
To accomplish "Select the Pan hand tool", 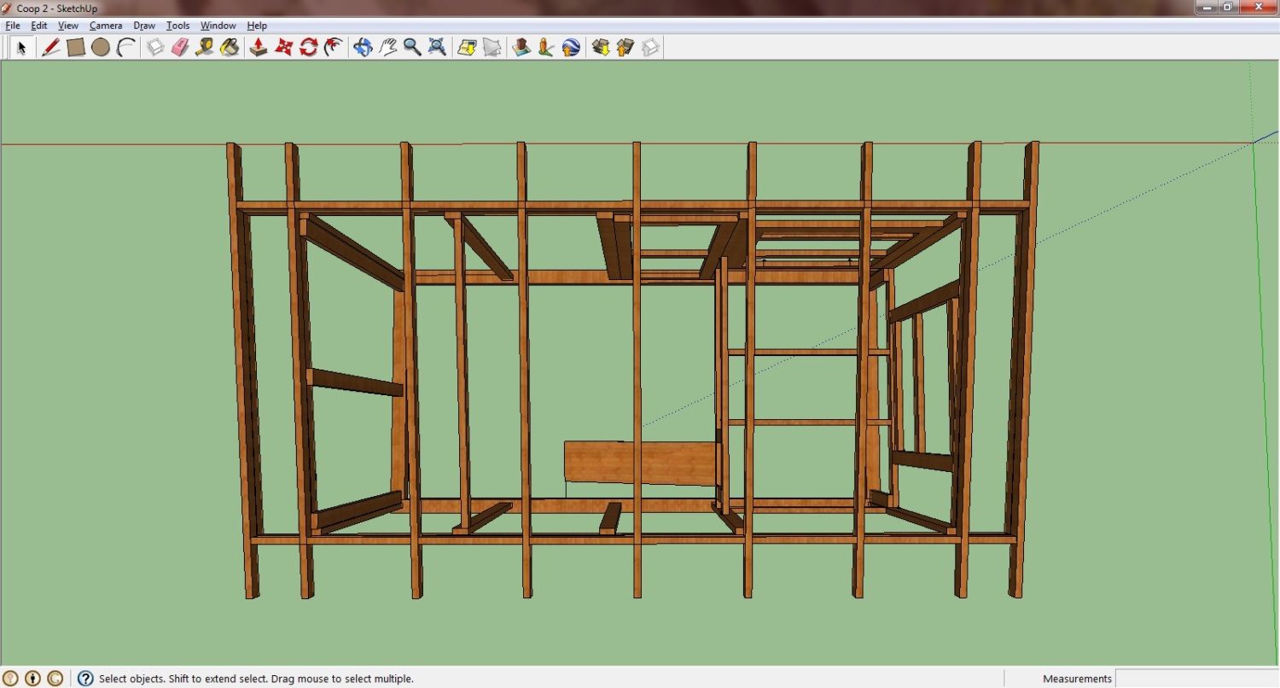I will pyautogui.click(x=388, y=48).
